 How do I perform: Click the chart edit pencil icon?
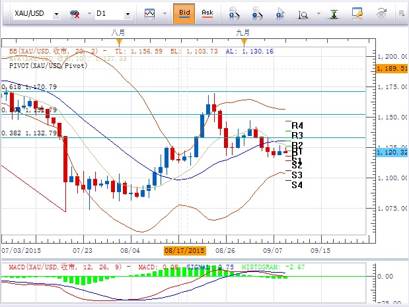pyautogui.click(x=357, y=13)
